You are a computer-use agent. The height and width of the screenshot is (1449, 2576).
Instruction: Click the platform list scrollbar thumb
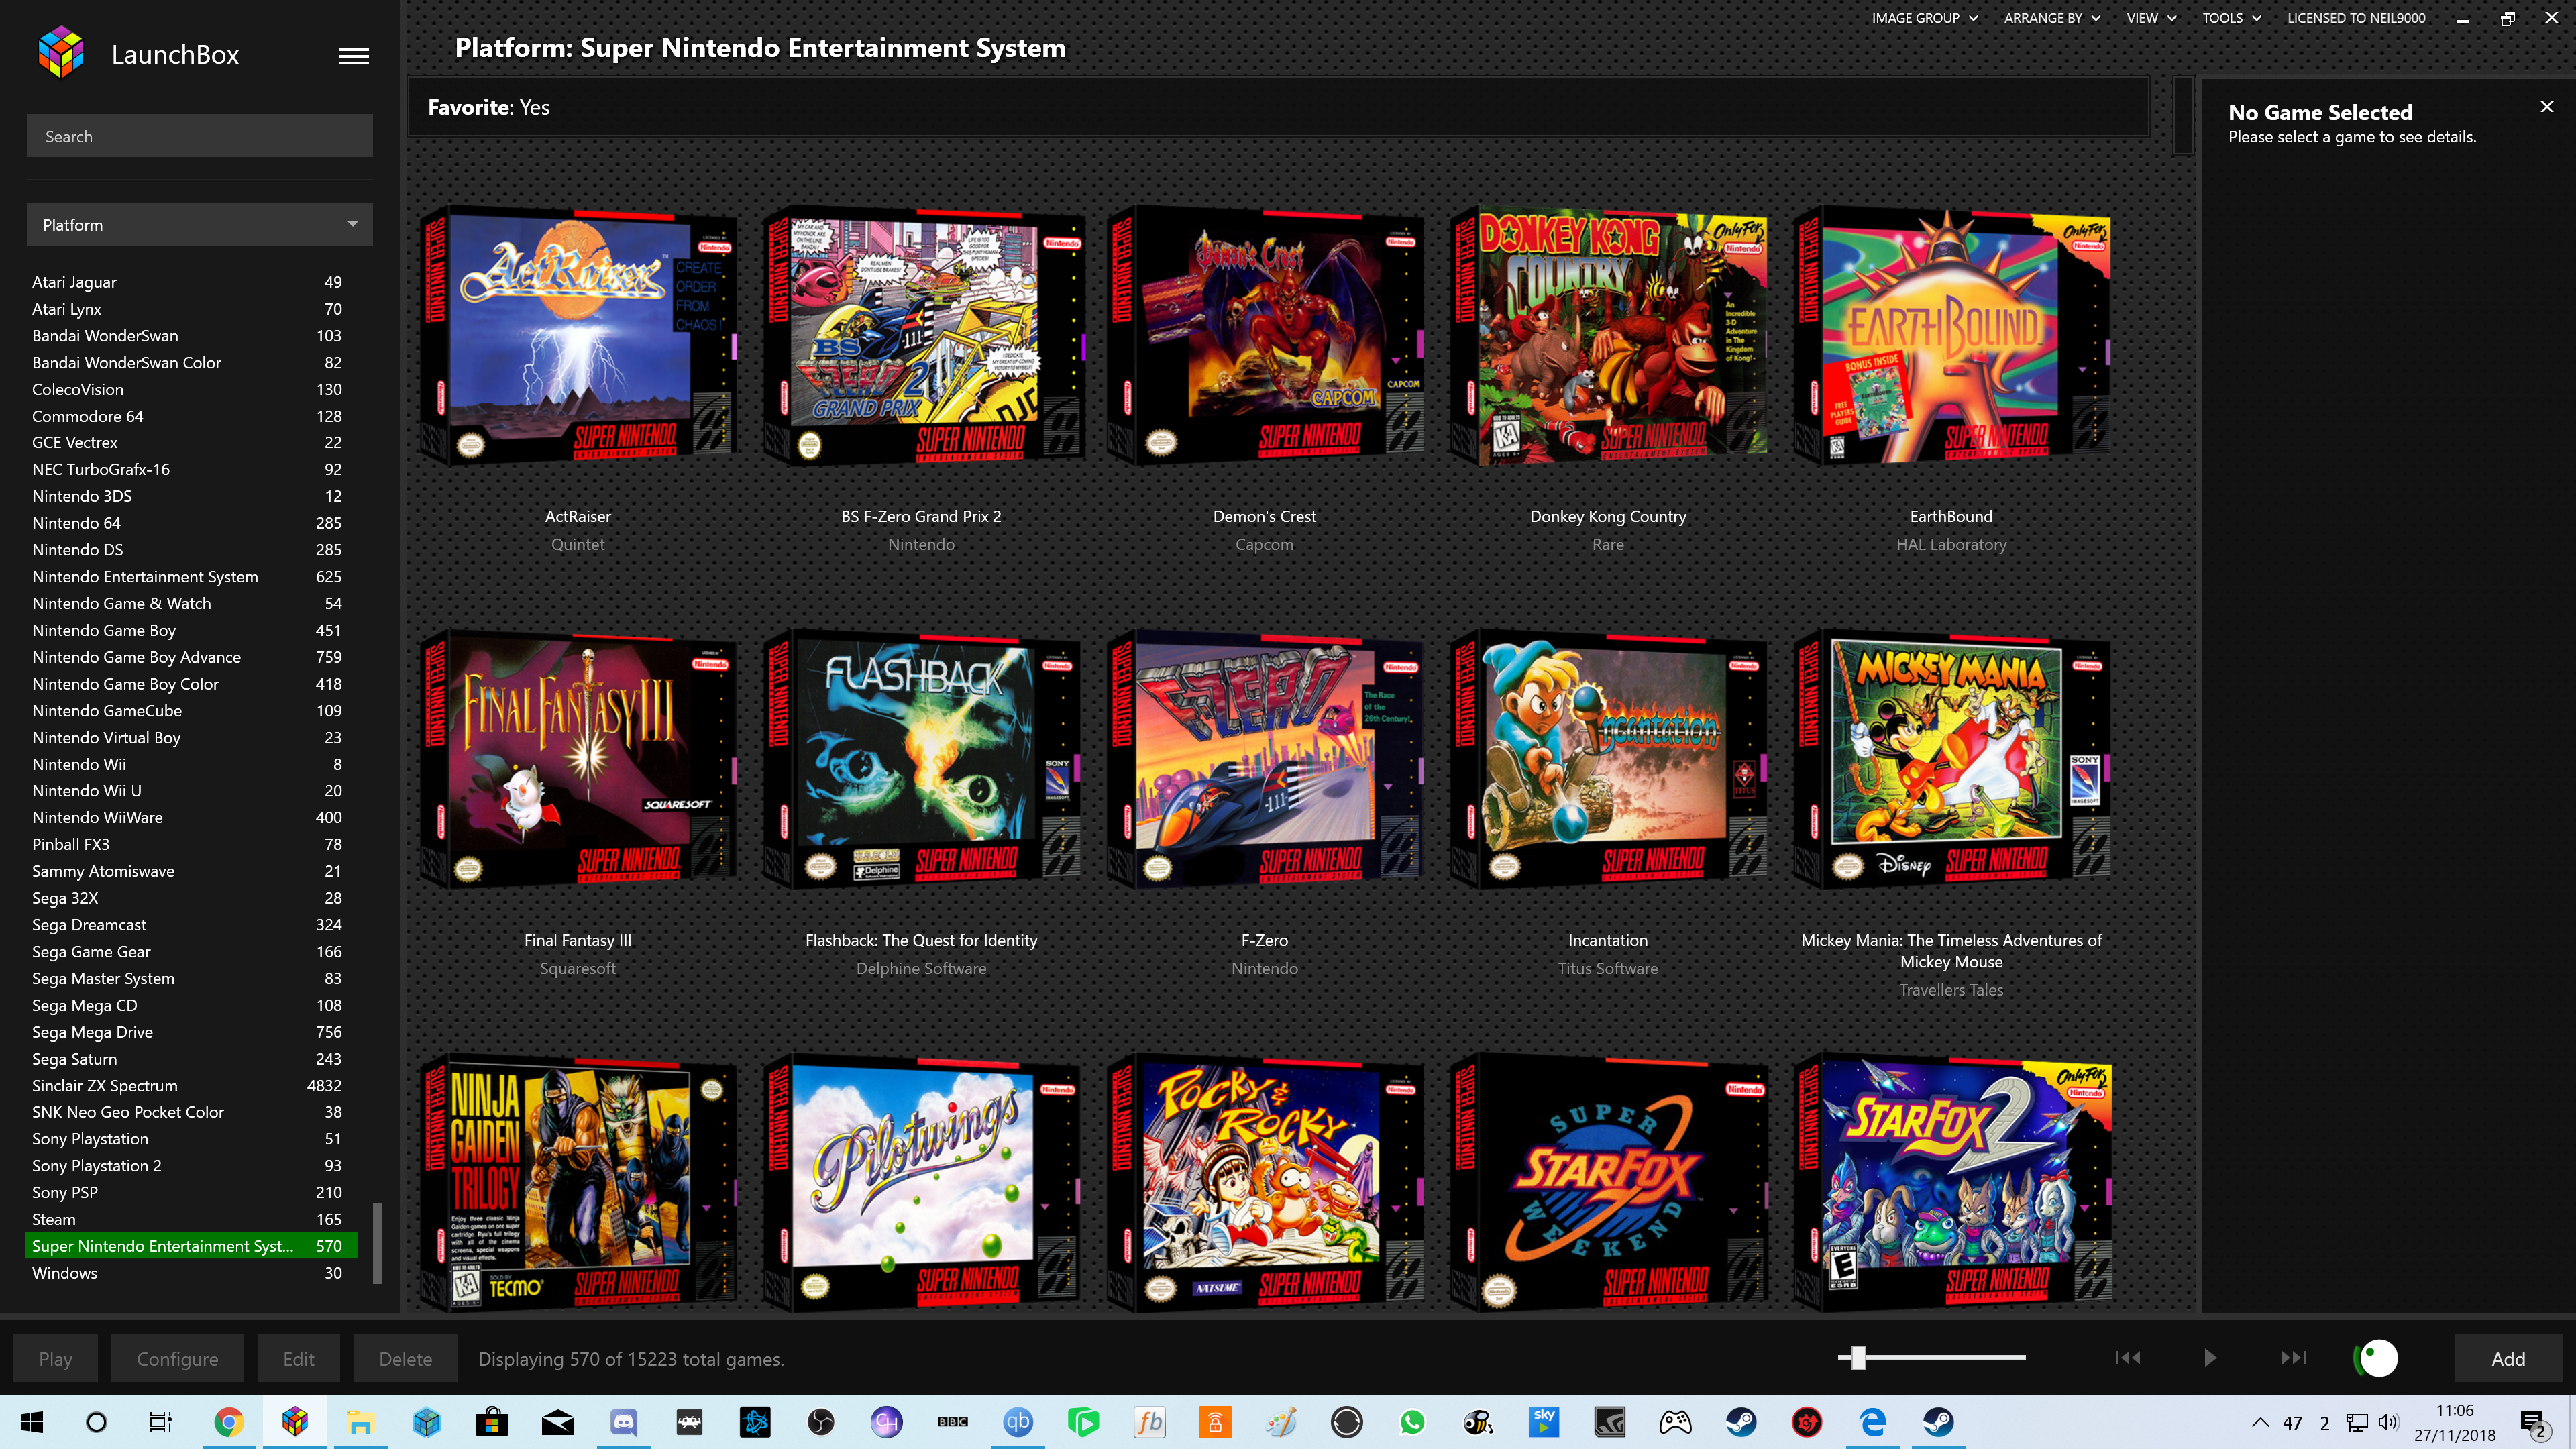pyautogui.click(x=377, y=1243)
